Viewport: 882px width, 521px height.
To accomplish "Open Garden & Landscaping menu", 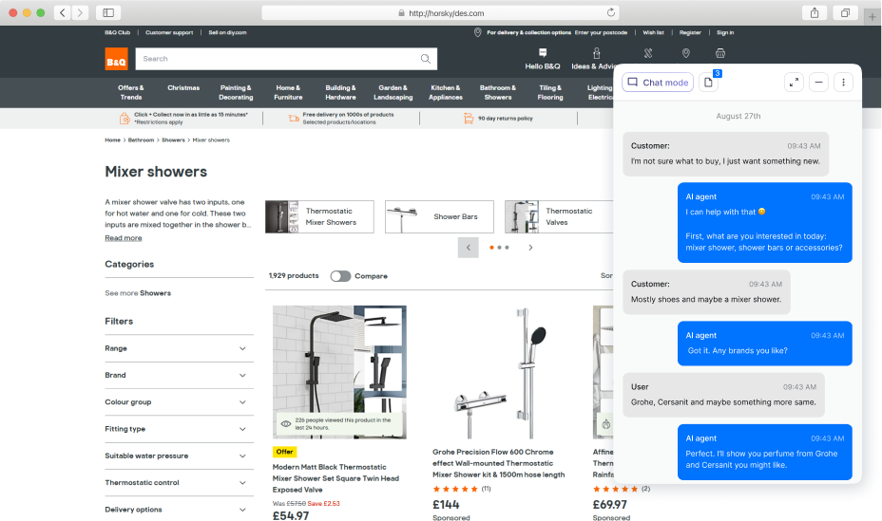I will [x=393, y=93].
